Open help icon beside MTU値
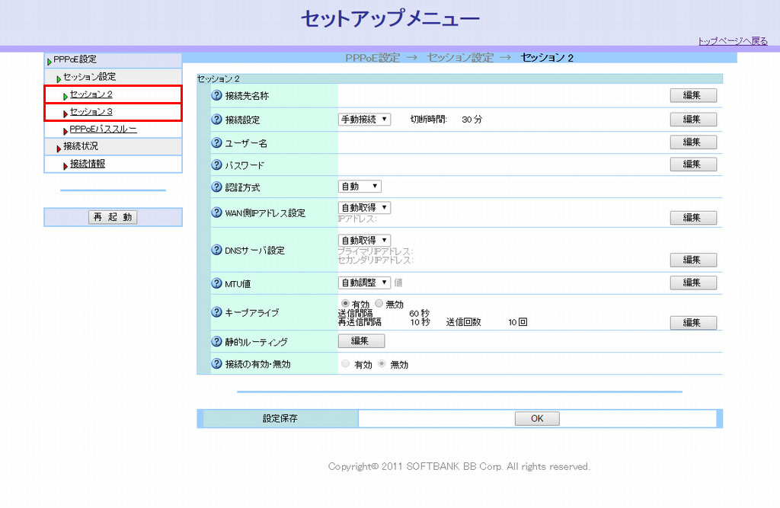The width and height of the screenshot is (780, 508). 216,283
